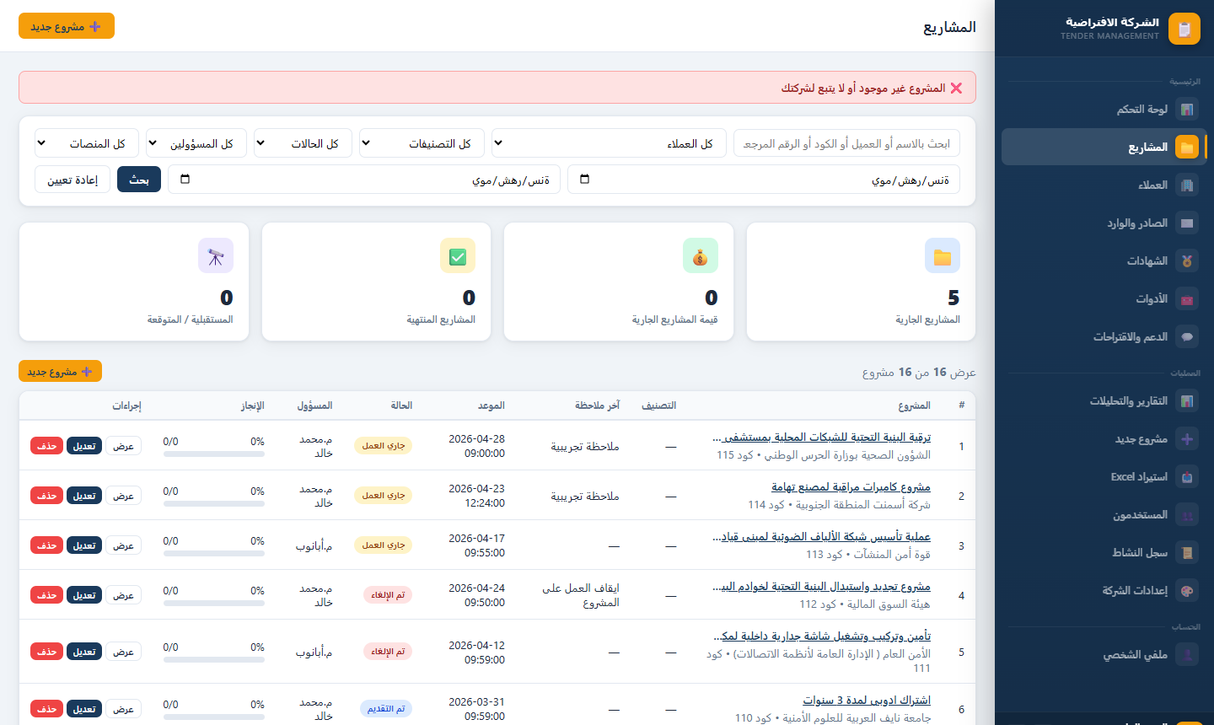
Task: Click the import icon beside استيراد Excel
Action: (x=1187, y=477)
